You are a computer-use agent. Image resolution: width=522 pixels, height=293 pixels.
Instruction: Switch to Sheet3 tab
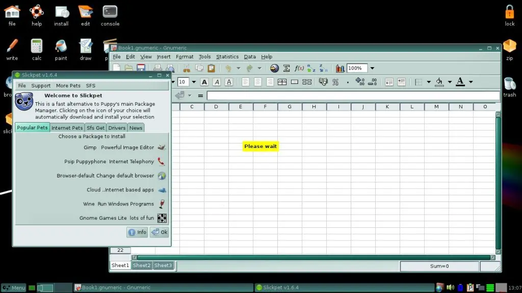coord(163,265)
